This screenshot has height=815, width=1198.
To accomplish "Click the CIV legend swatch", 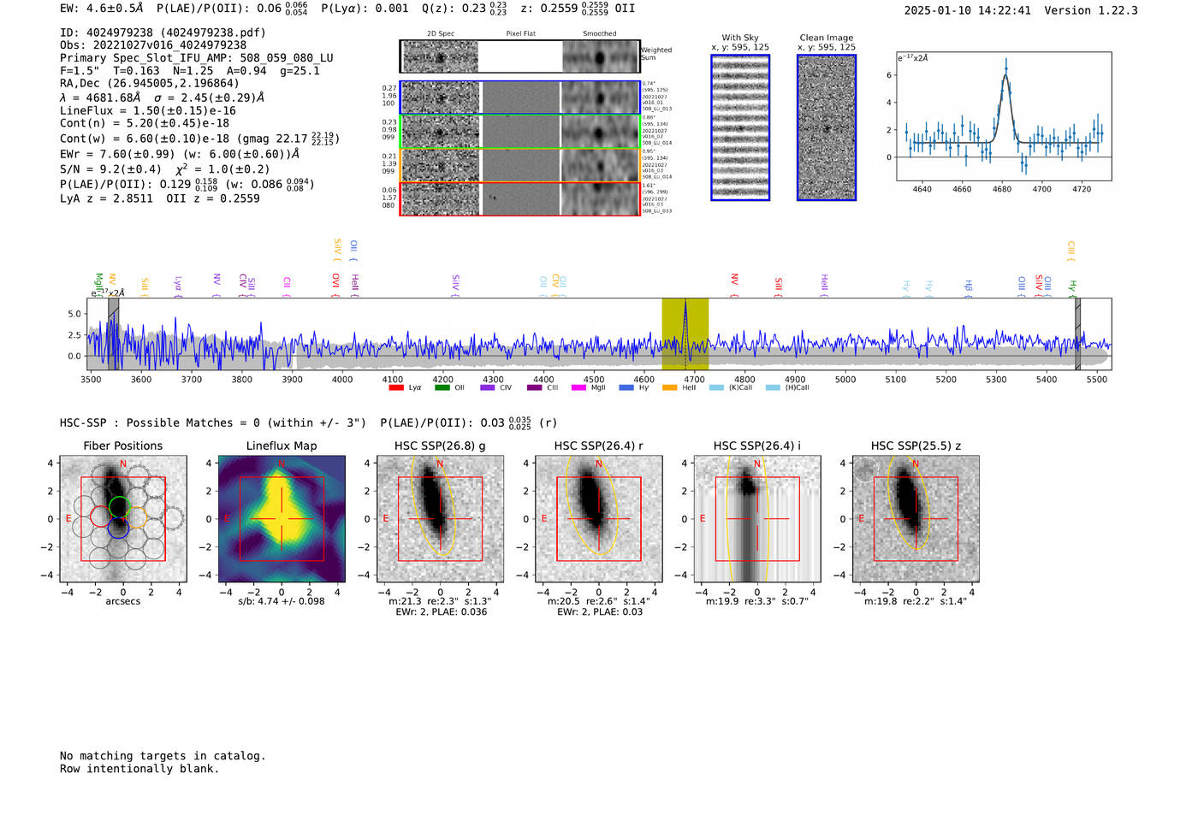I will [x=488, y=387].
